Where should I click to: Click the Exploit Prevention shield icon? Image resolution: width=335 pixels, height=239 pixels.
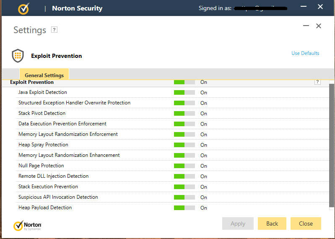[x=18, y=56]
